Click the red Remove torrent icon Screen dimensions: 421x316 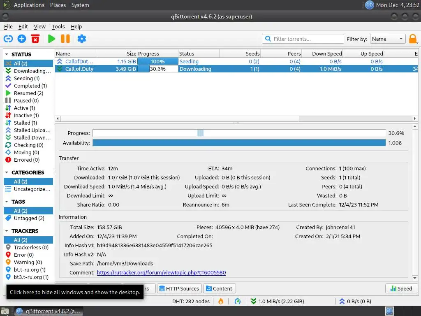coord(35,39)
